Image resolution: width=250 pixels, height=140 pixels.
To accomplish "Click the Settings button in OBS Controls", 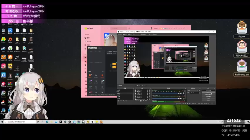I will coord(208,98).
